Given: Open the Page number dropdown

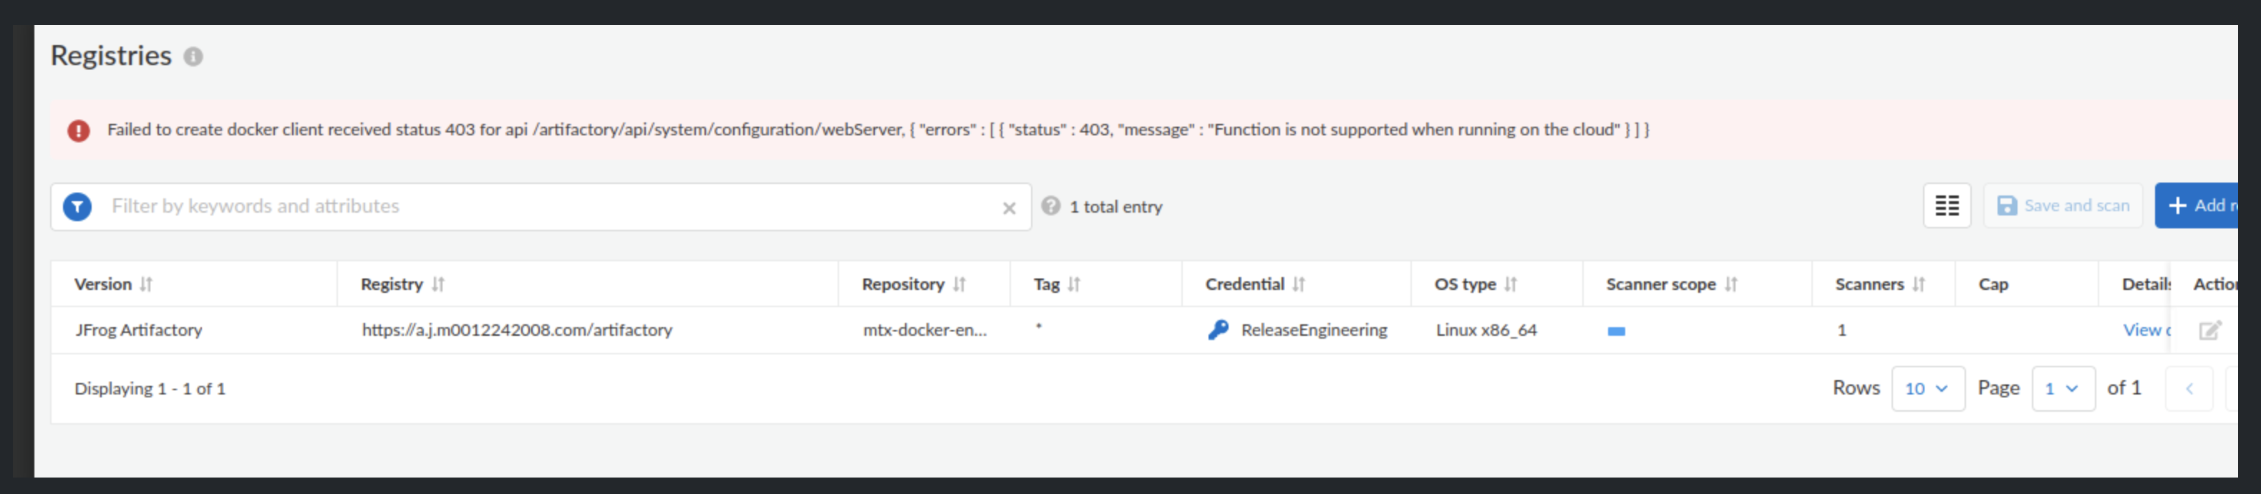Looking at the screenshot, I should (x=2063, y=388).
